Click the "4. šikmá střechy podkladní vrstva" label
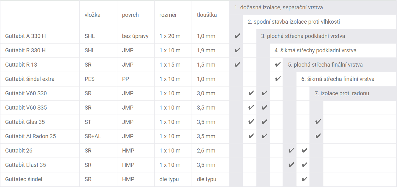The height and width of the screenshot is (188, 397). point(315,50)
